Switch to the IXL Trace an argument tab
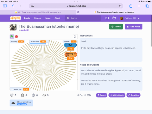 (38, 12)
